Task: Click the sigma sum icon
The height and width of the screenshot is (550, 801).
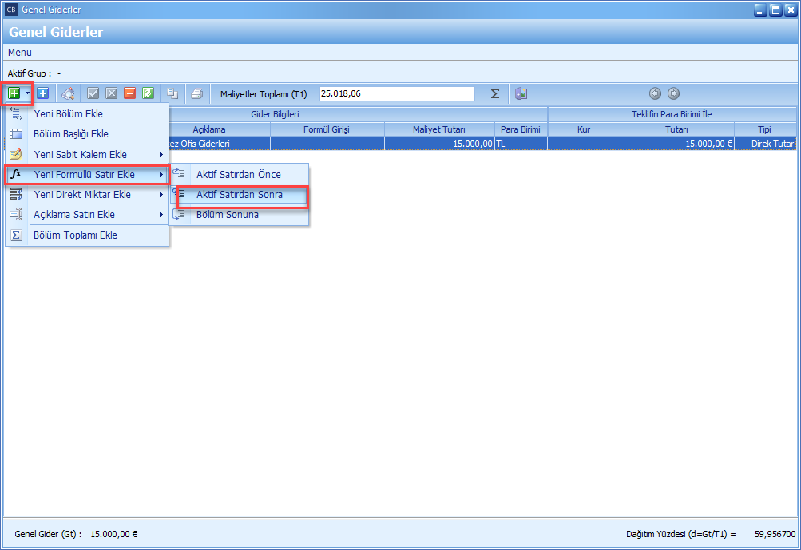Action: (495, 93)
